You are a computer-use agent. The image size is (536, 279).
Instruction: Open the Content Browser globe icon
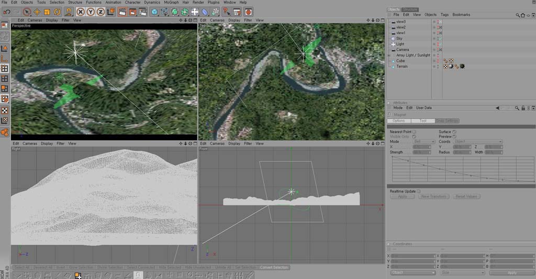click(x=249, y=12)
